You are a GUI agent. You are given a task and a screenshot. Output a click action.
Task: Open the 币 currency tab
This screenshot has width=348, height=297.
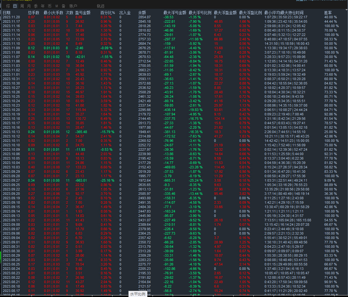(49, 6)
